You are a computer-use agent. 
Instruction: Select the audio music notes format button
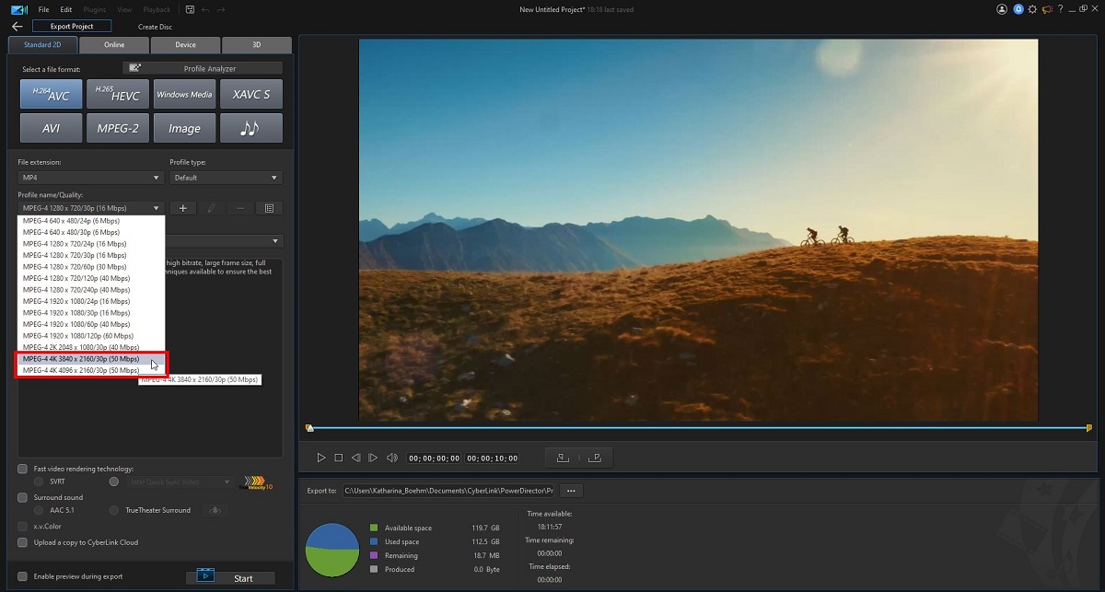[250, 129]
